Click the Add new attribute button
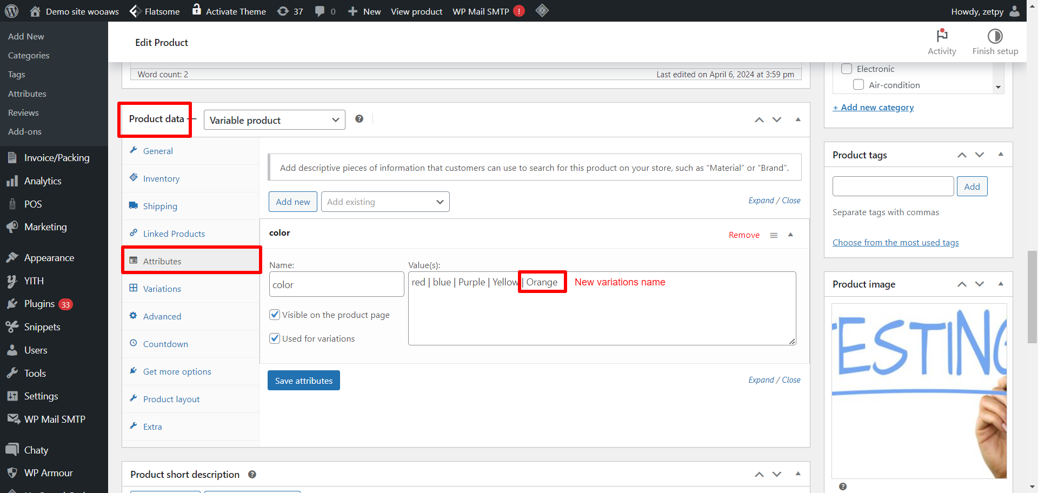The image size is (1038, 493). click(293, 202)
